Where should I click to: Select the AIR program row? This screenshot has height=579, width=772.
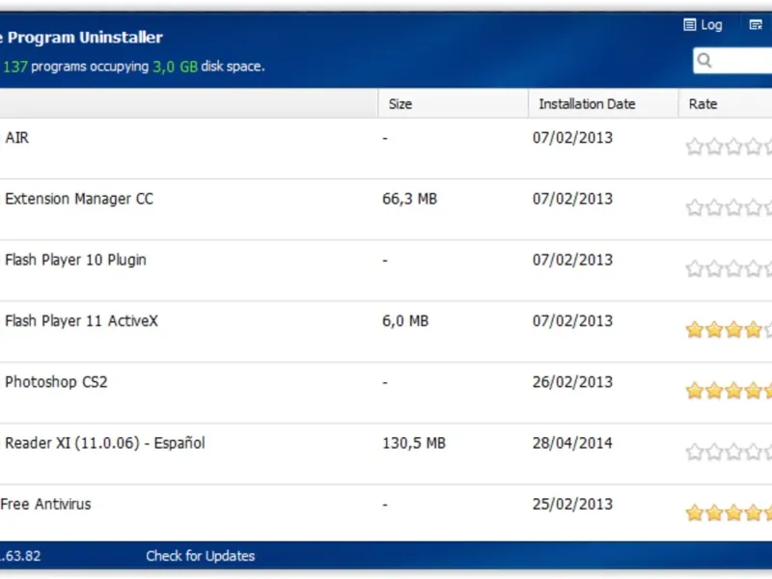[386, 149]
